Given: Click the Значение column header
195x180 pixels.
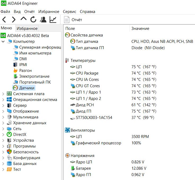Looking at the screenshot, I should 140,29.
